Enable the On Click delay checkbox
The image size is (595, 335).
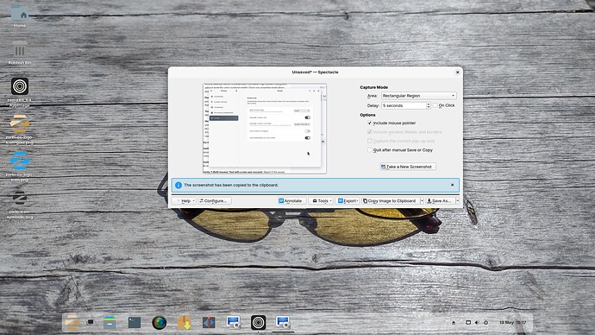pyautogui.click(x=435, y=105)
